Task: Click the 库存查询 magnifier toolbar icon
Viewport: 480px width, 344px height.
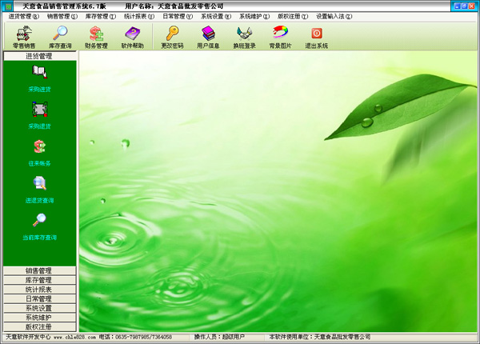Action: pyautogui.click(x=61, y=37)
